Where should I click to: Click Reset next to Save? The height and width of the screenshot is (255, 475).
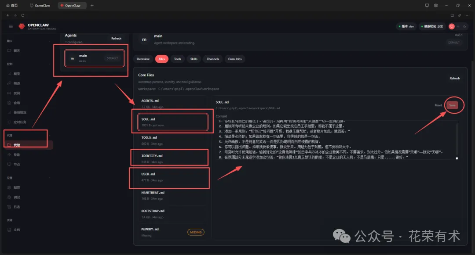click(x=438, y=105)
